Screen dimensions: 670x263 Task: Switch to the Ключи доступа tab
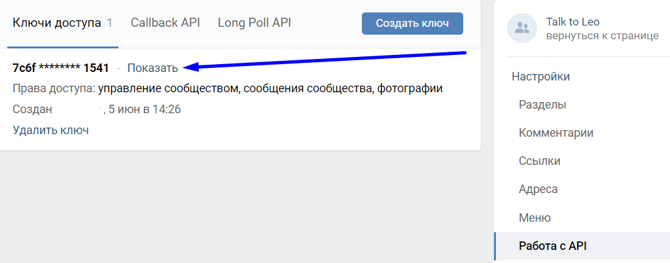pos(57,24)
